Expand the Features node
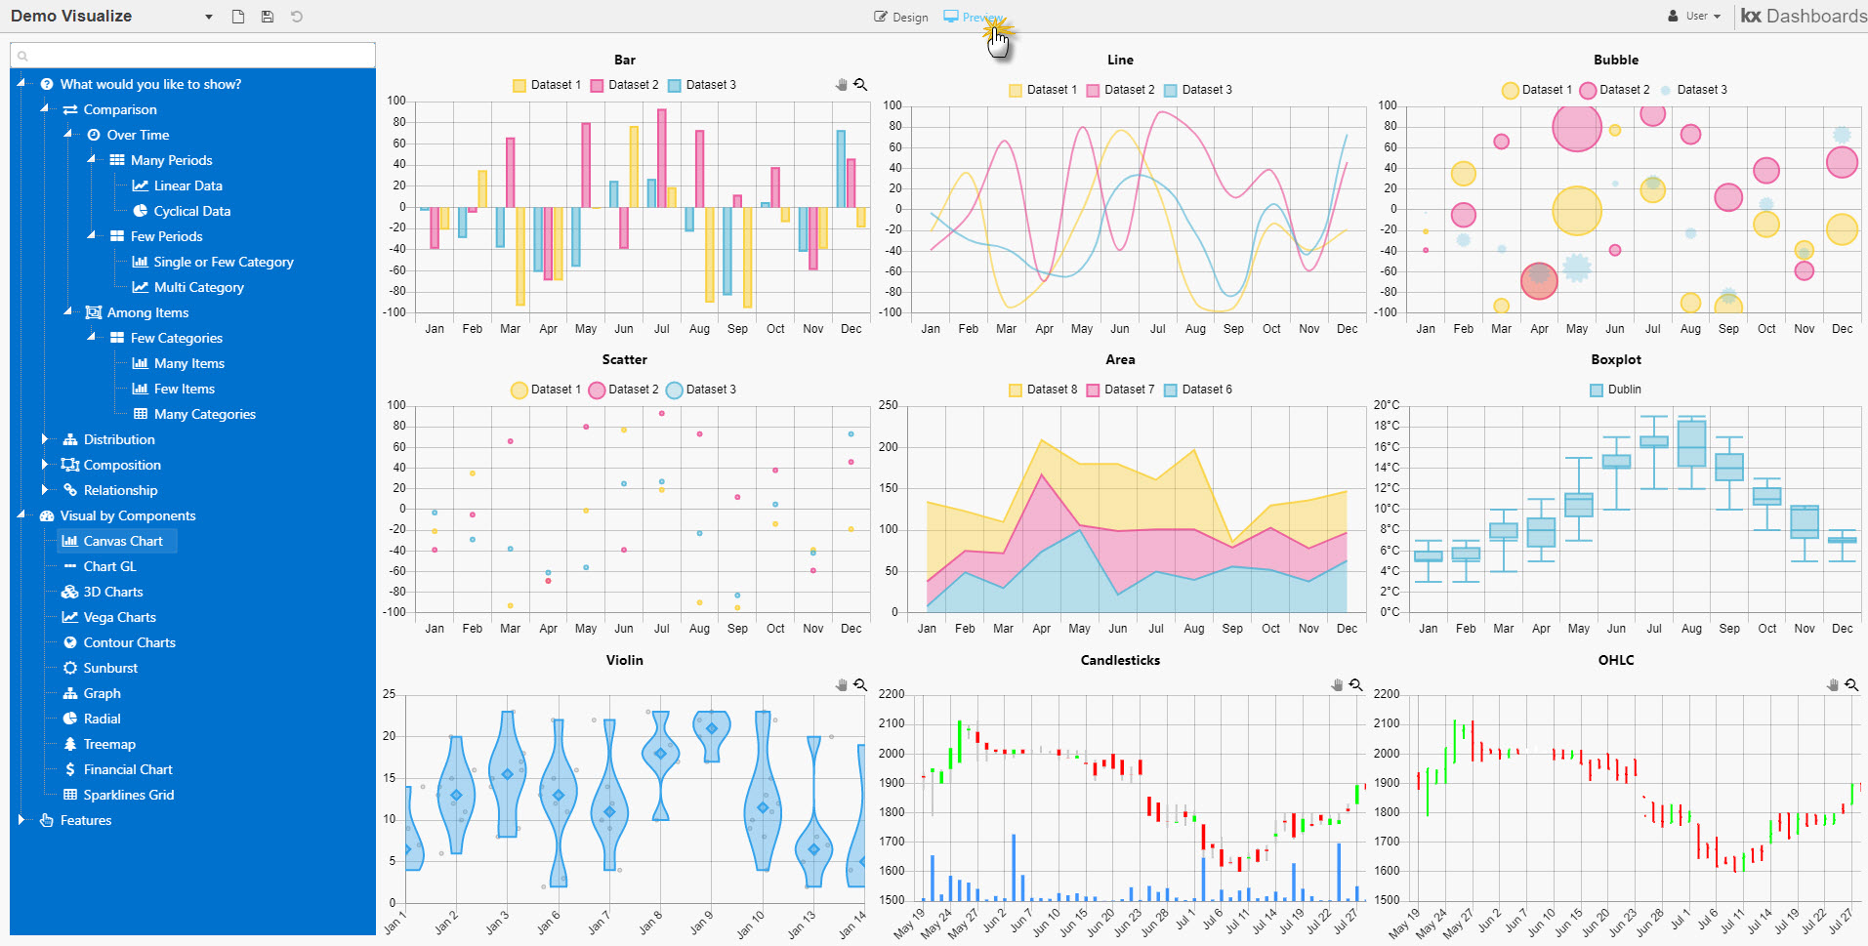1868x946 pixels. (21, 820)
